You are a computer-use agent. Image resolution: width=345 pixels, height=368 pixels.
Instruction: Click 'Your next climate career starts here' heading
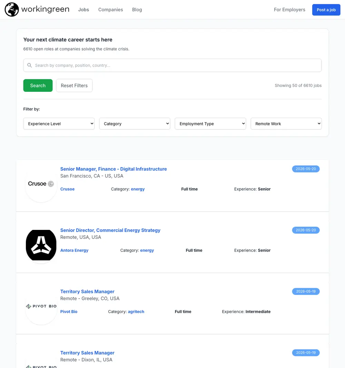coord(68,40)
